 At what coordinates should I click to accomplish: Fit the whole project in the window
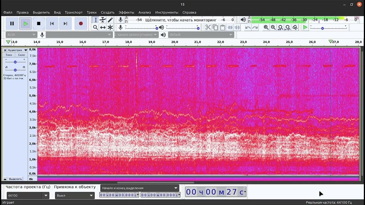[288, 27]
